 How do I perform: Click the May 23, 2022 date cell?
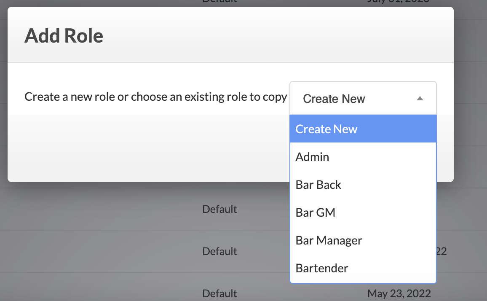(x=399, y=293)
